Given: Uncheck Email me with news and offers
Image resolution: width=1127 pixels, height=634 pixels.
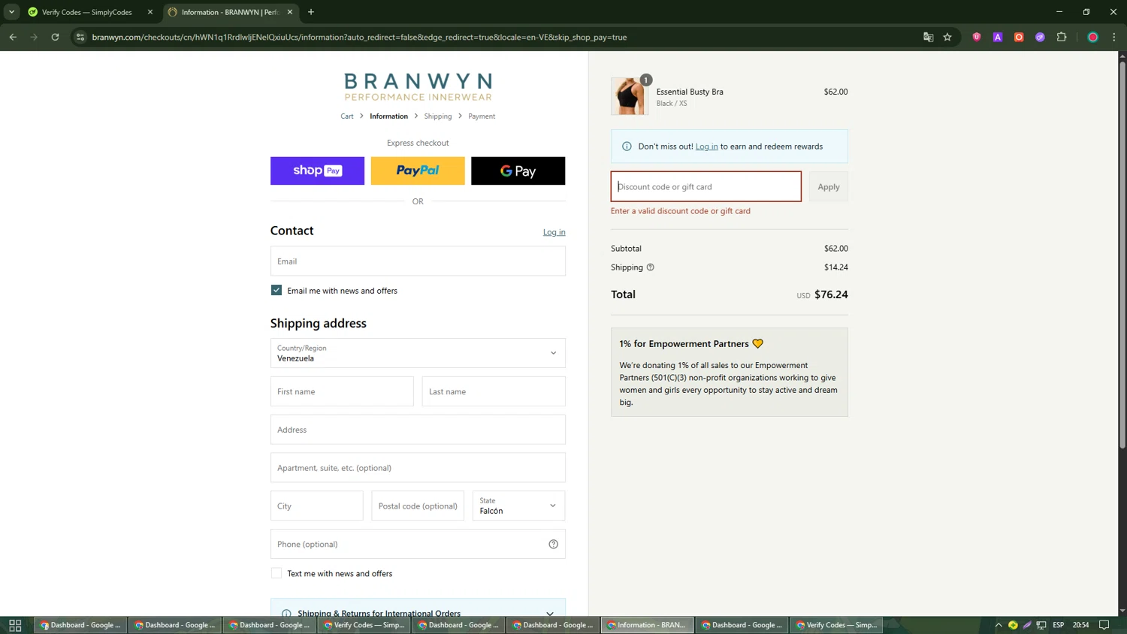Looking at the screenshot, I should point(276,290).
